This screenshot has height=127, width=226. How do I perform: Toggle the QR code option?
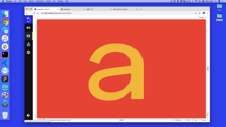187,120
